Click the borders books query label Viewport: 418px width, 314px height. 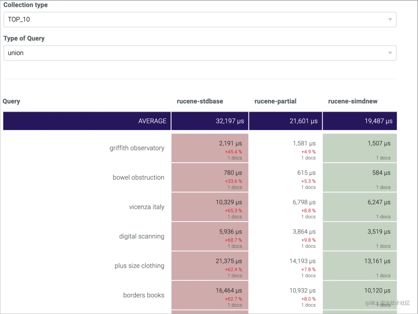coord(144,295)
